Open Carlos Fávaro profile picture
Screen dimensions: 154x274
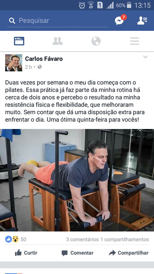tap(14, 63)
